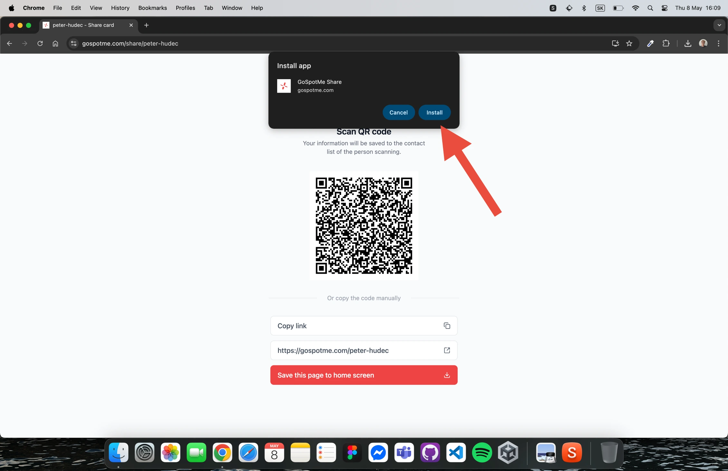Open a new tab with plus button
The height and width of the screenshot is (471, 728).
click(146, 25)
